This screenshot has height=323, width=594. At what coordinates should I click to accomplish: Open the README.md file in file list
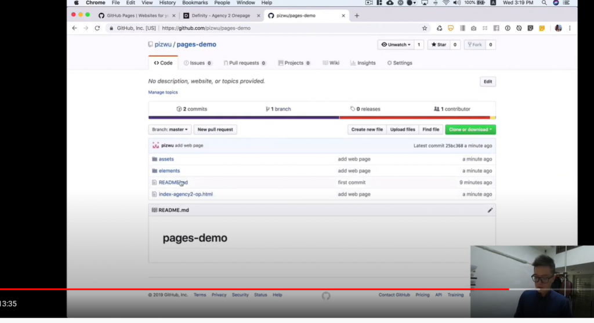click(173, 183)
